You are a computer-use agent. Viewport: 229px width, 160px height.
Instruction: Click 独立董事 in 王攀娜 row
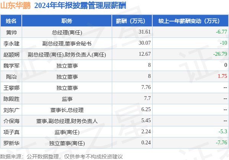pyautogui.click(x=67, y=88)
